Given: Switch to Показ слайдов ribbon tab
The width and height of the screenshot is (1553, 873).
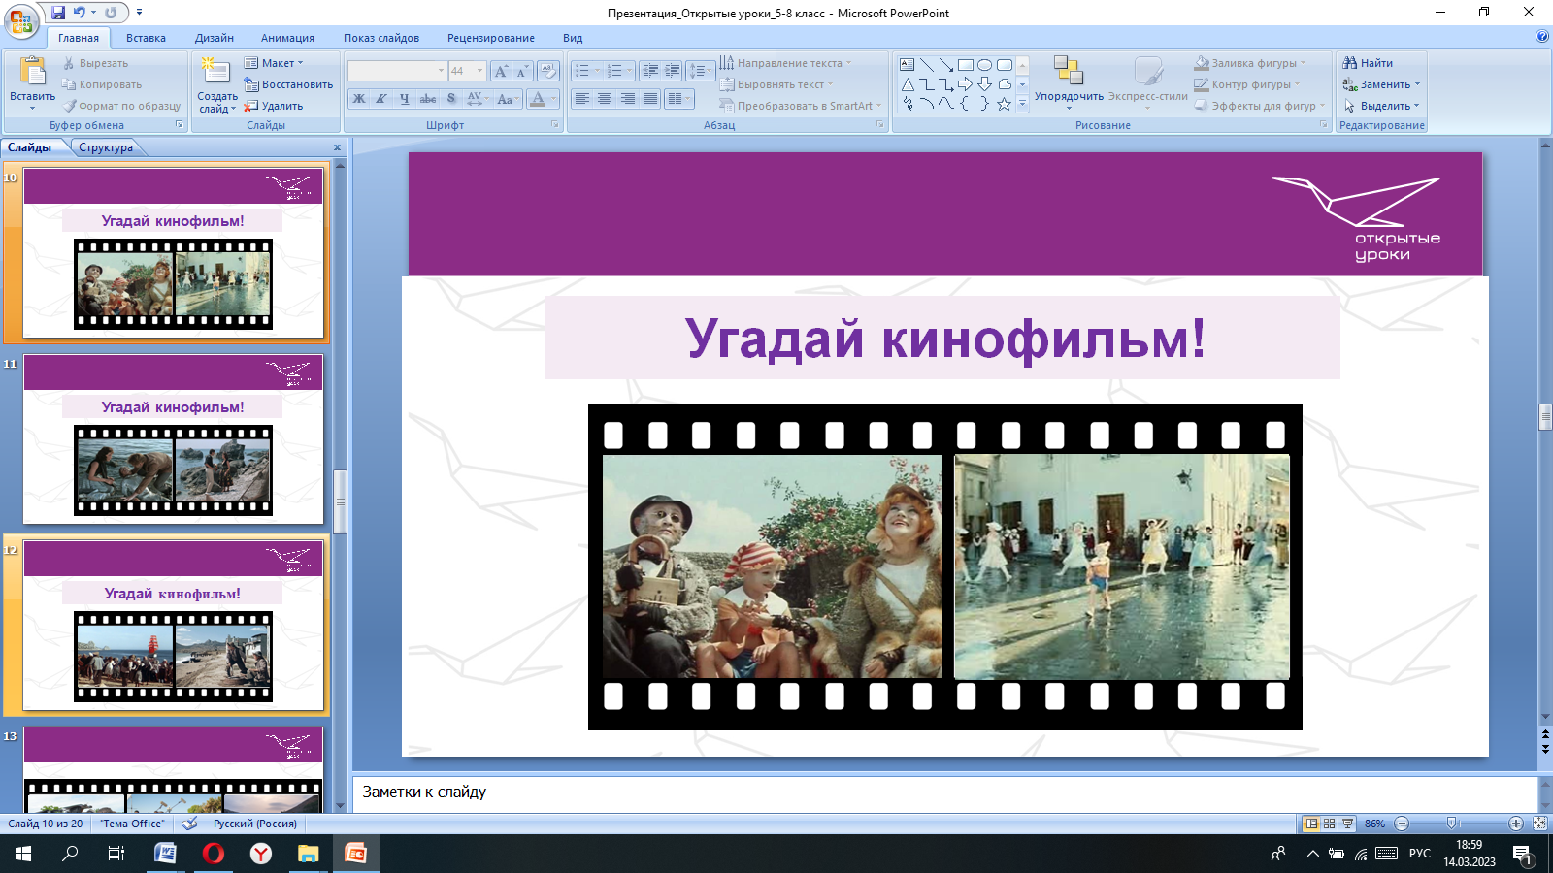Looking at the screenshot, I should click(x=381, y=38).
